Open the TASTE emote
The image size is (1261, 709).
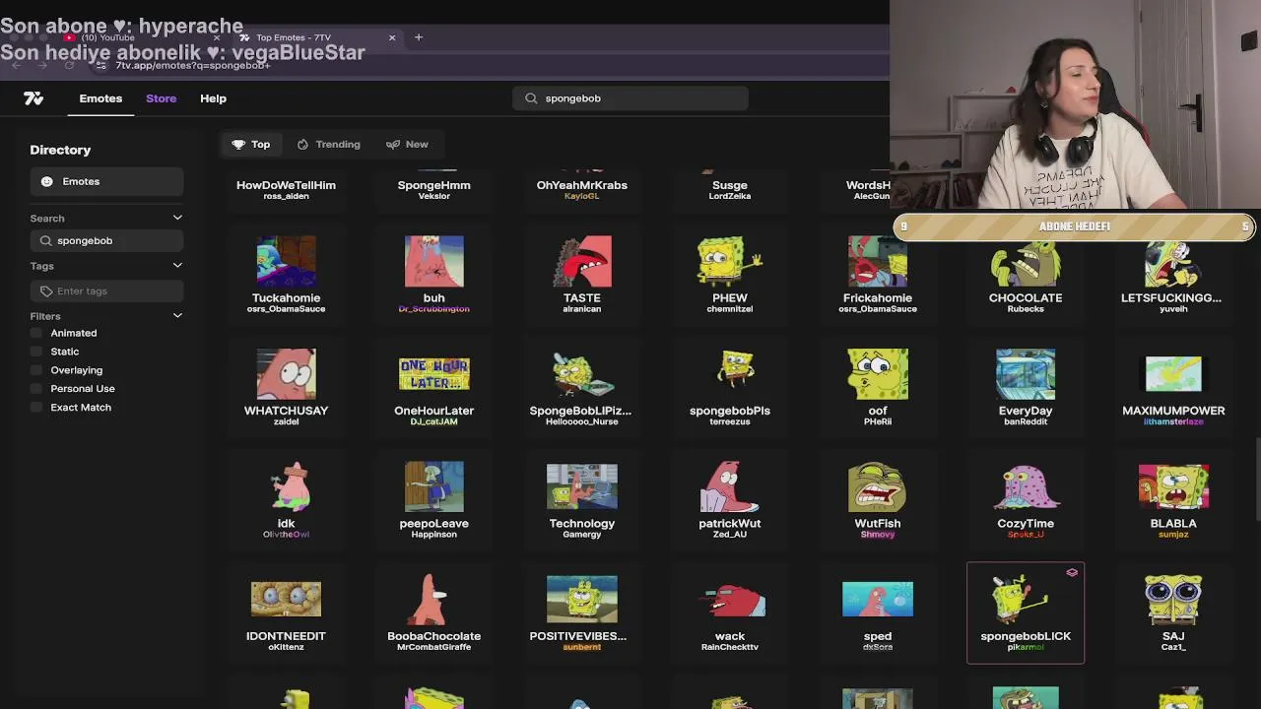click(x=581, y=274)
